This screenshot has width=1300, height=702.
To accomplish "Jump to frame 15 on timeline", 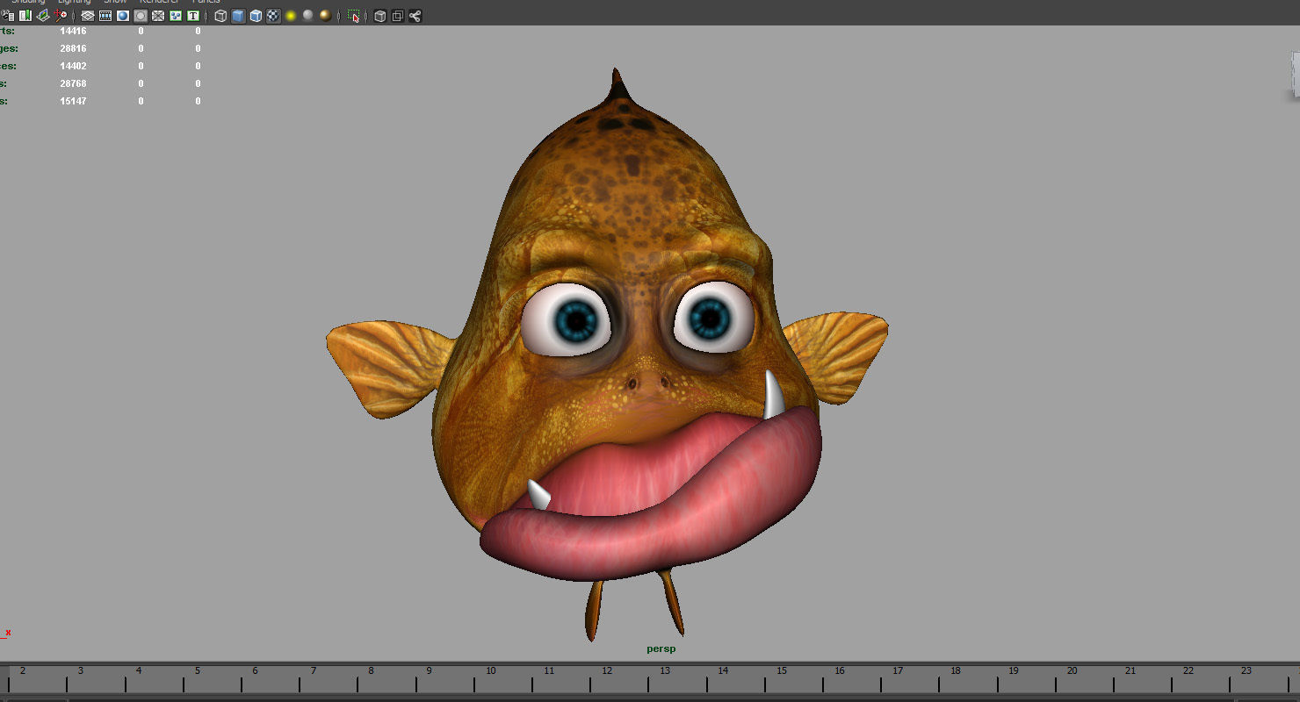I will 781,671.
